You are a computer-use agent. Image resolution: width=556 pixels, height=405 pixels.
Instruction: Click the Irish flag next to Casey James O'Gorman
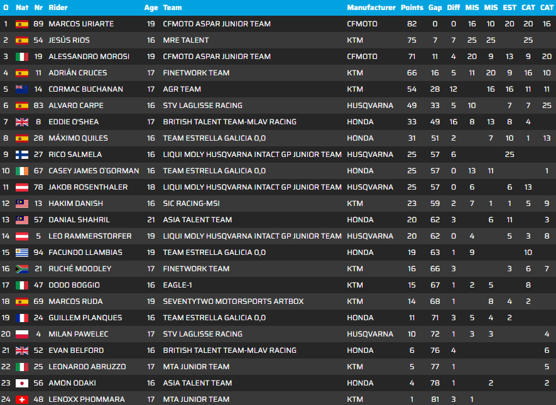22,171
